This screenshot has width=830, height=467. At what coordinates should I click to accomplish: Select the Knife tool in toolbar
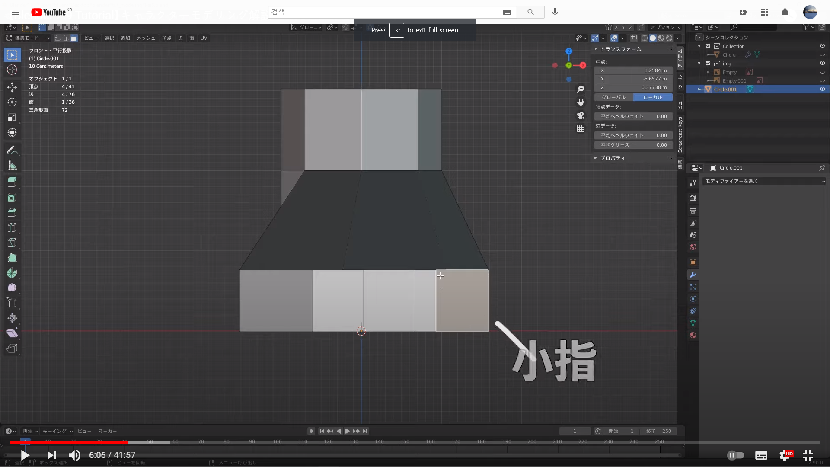point(12,243)
